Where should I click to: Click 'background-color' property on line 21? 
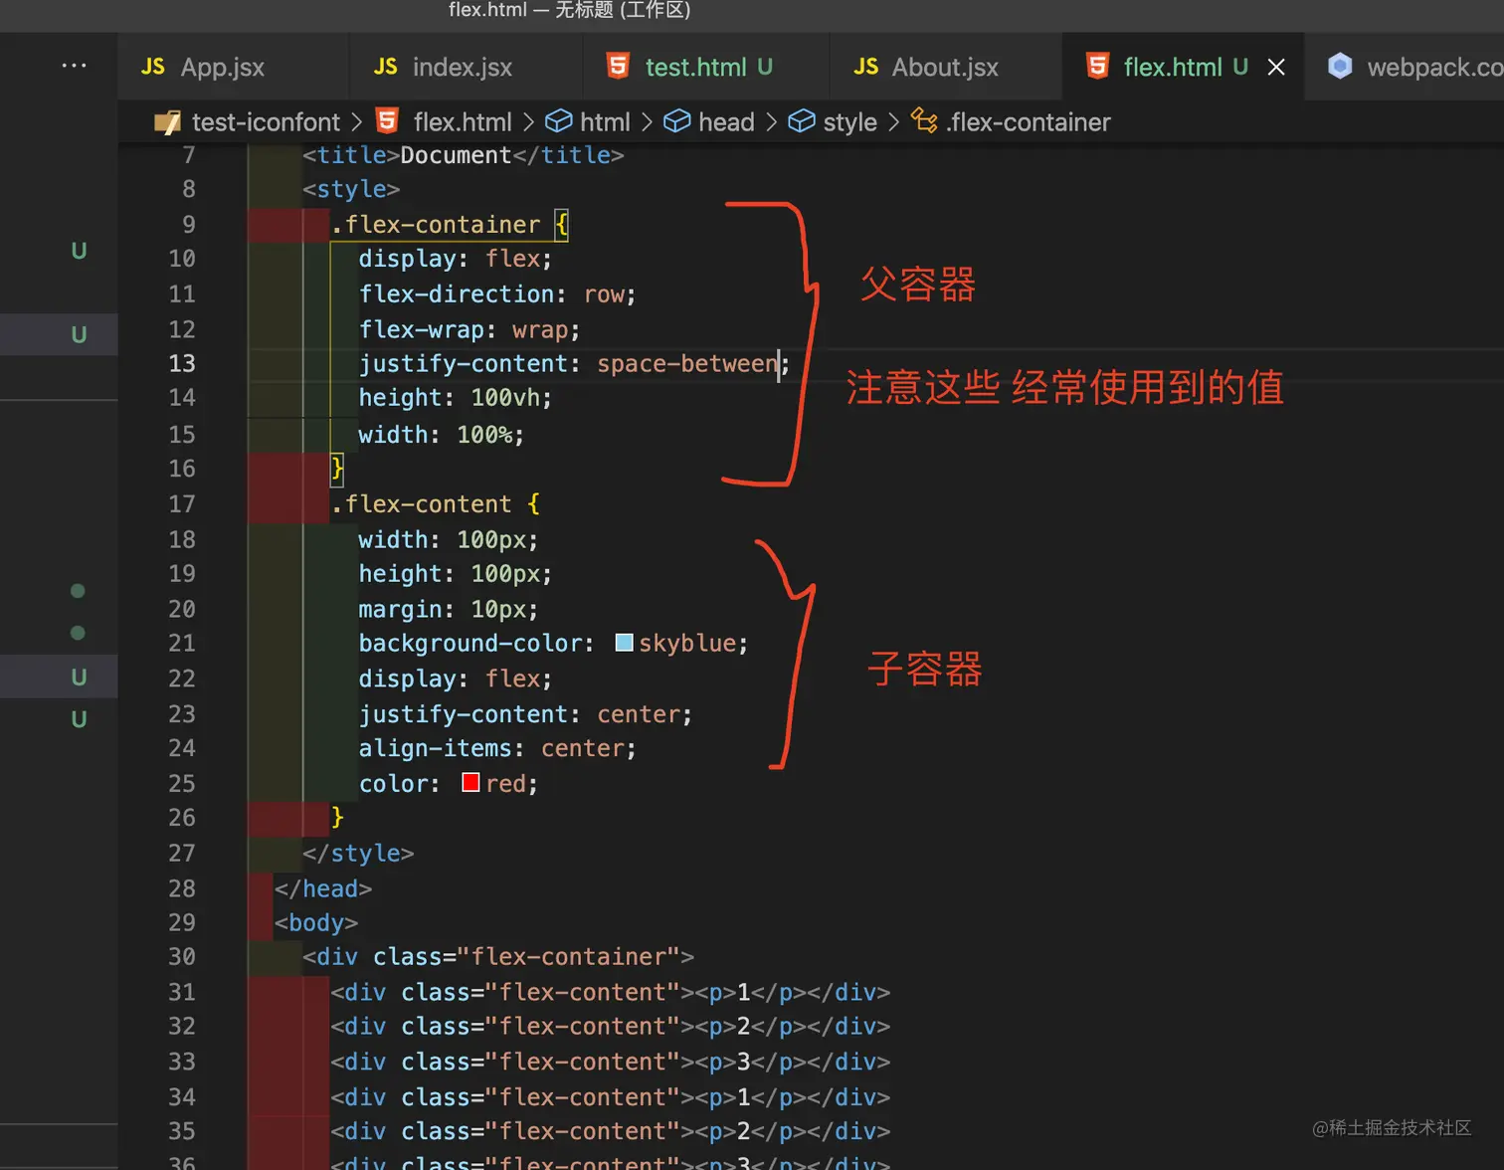click(470, 644)
